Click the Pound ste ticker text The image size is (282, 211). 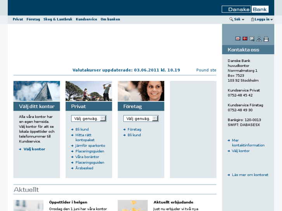coord(206,70)
